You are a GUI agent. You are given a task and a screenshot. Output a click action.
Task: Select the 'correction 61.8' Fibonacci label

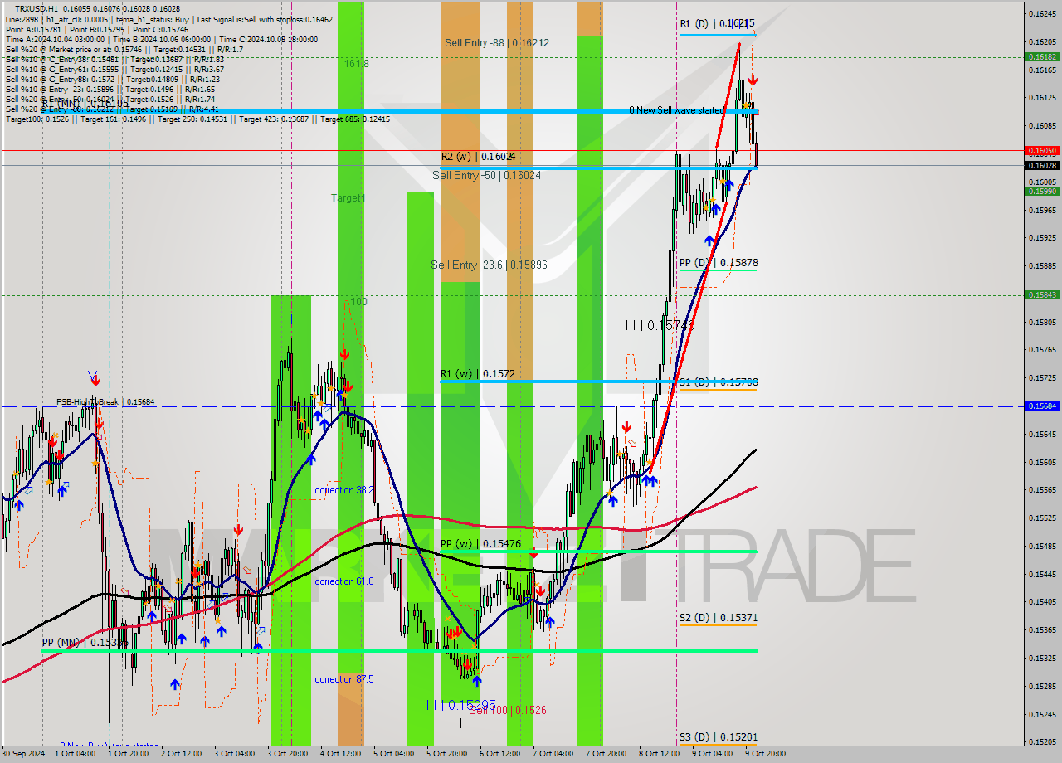343,582
